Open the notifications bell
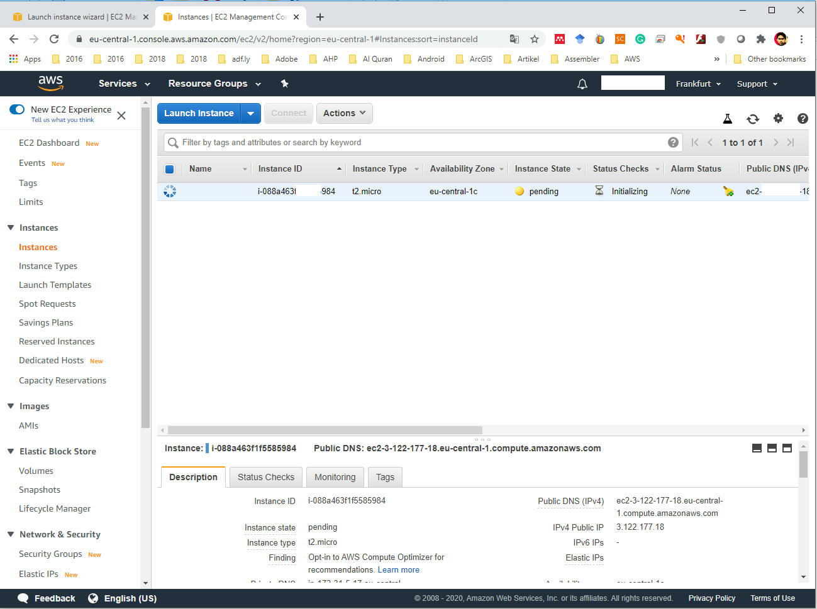Image resolution: width=817 pixels, height=609 pixels. pos(582,84)
